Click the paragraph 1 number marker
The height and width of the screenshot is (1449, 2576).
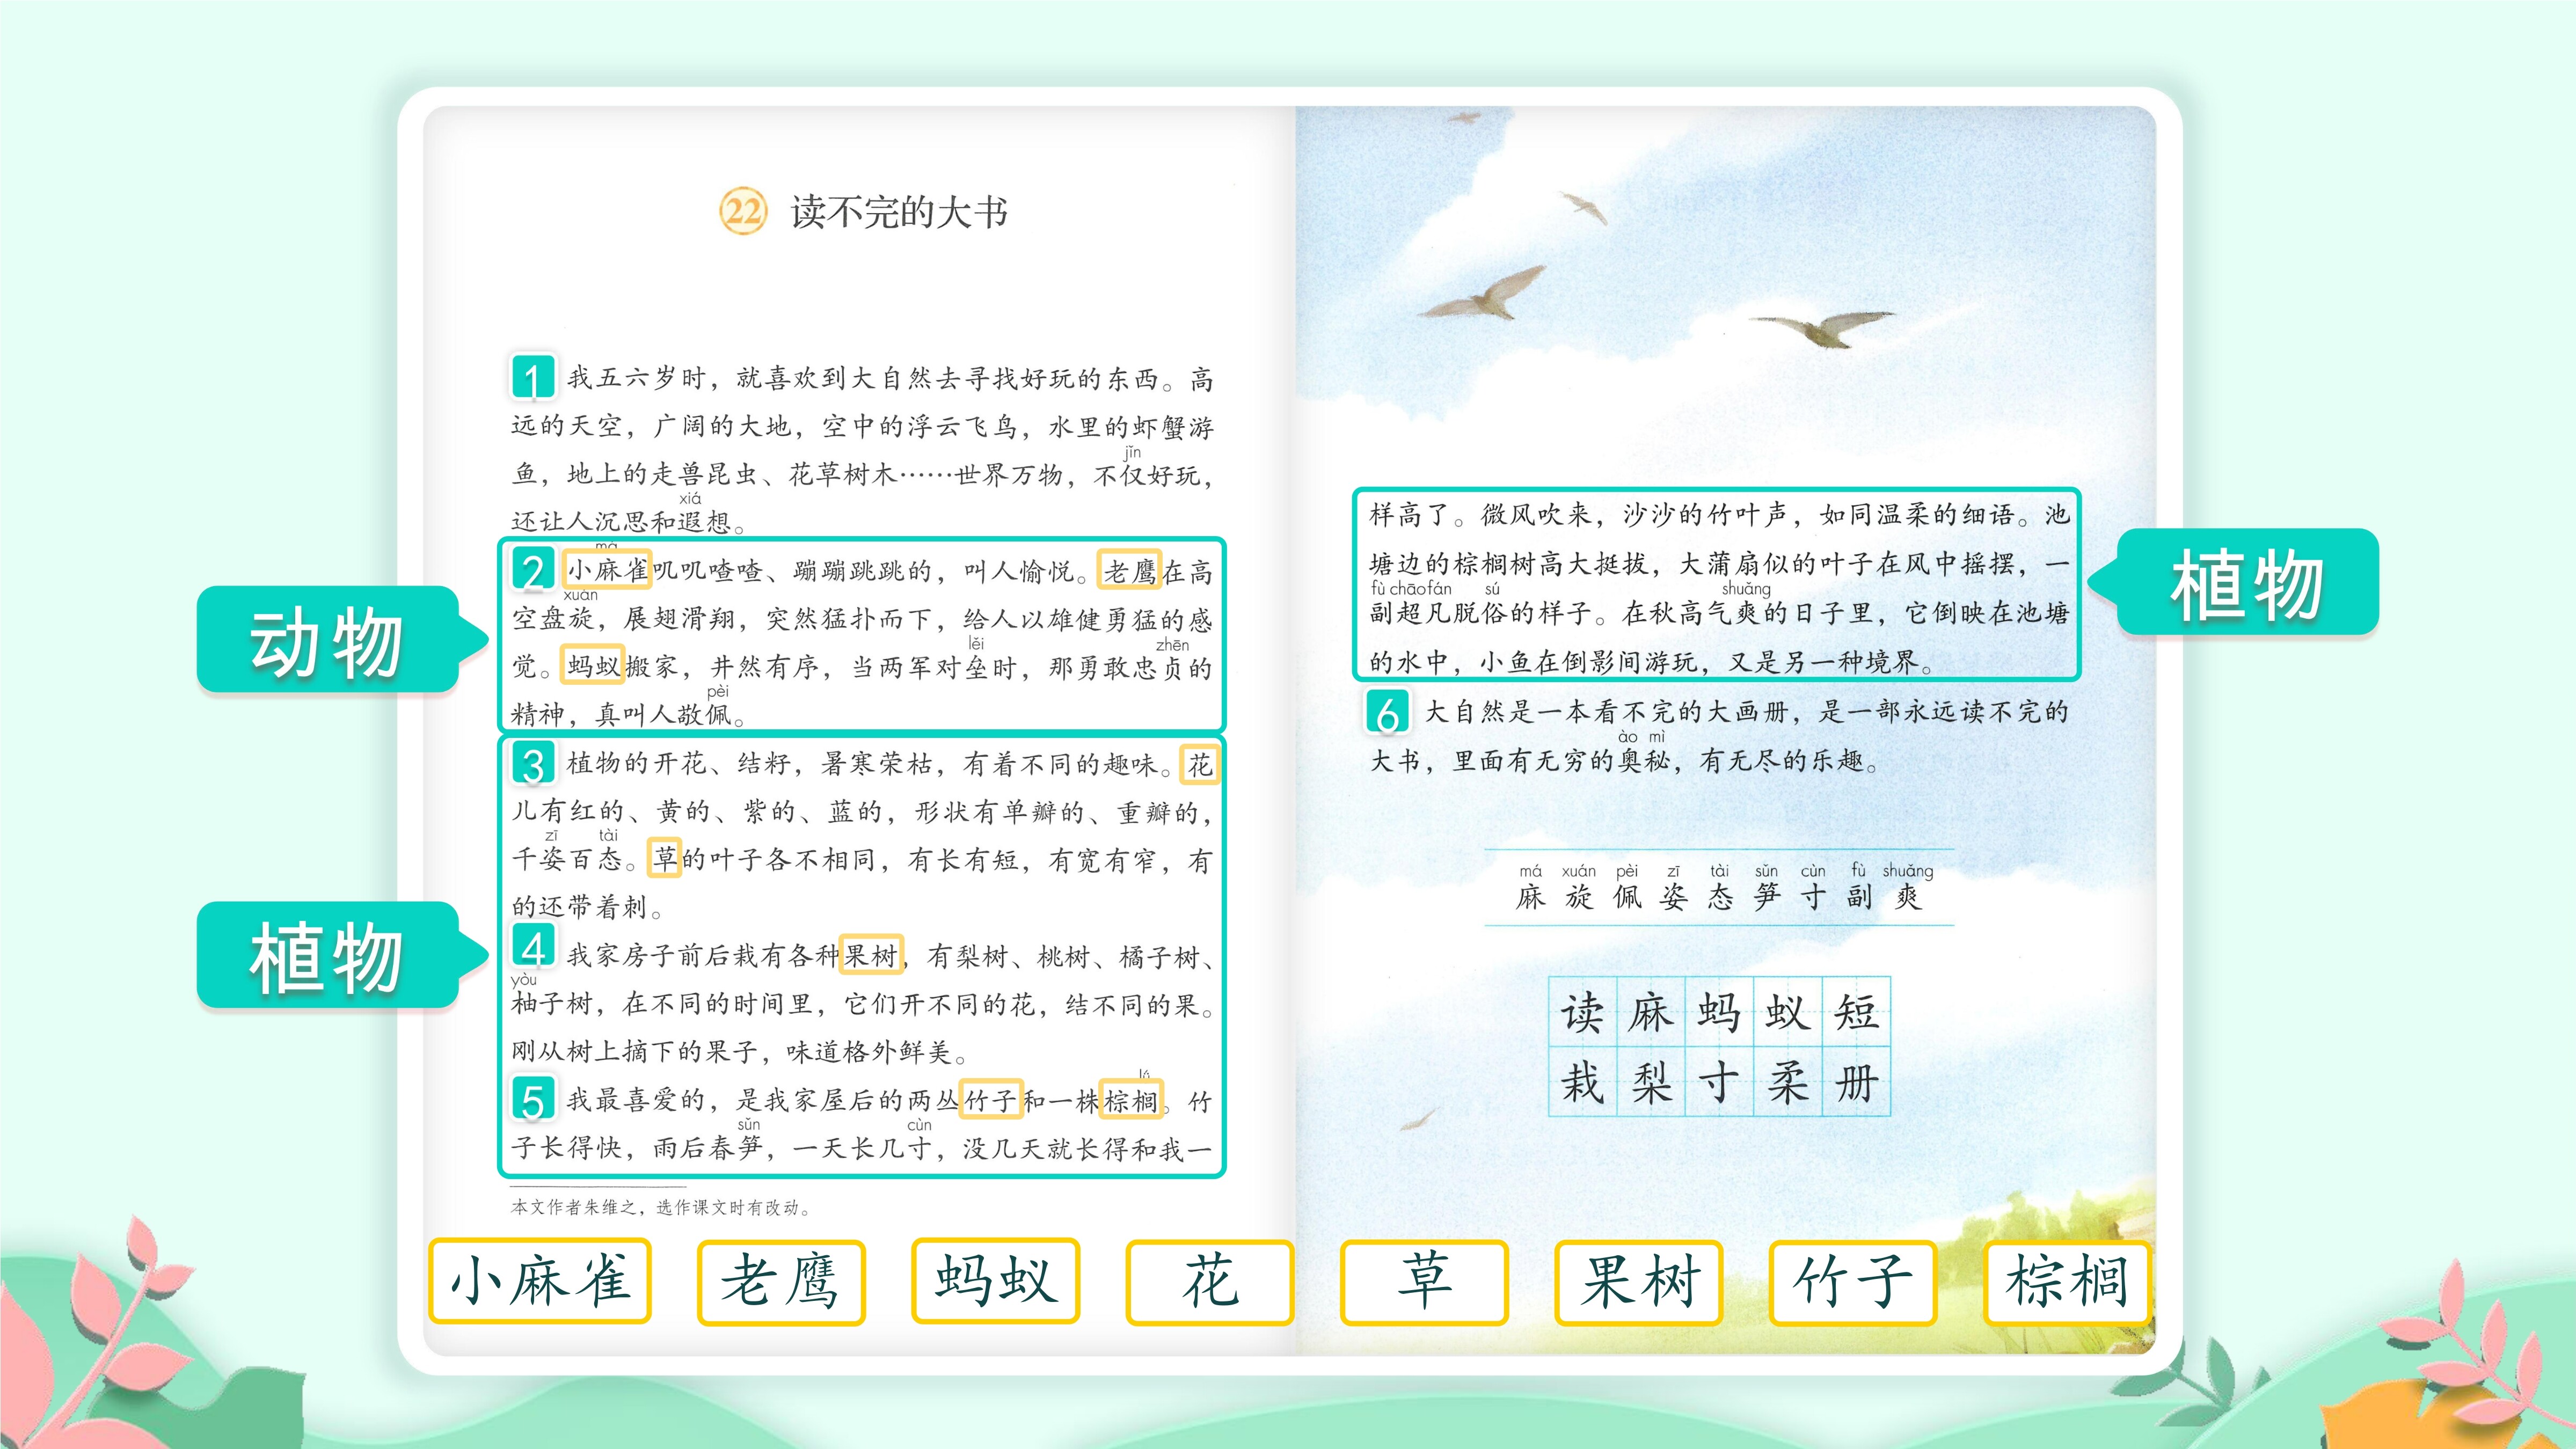(533, 377)
